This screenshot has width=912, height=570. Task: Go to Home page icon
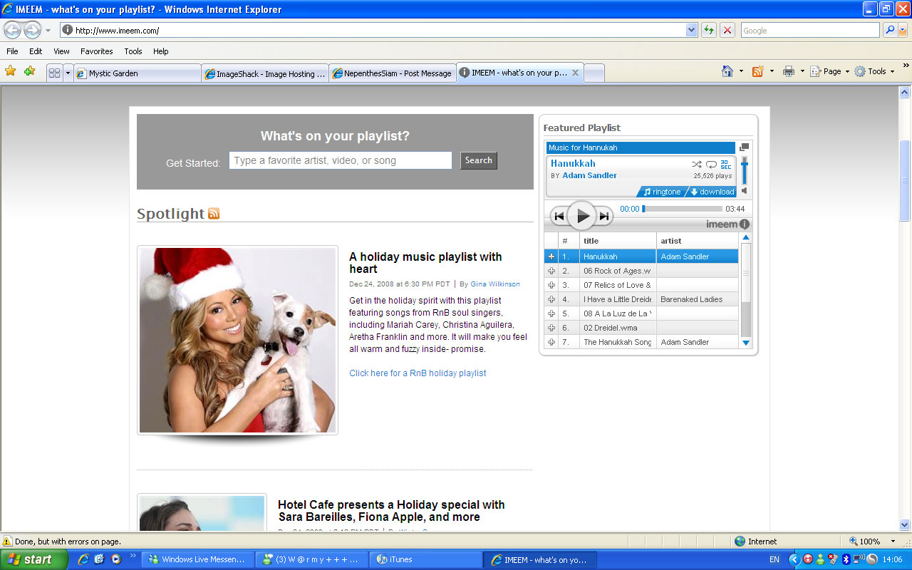point(727,71)
